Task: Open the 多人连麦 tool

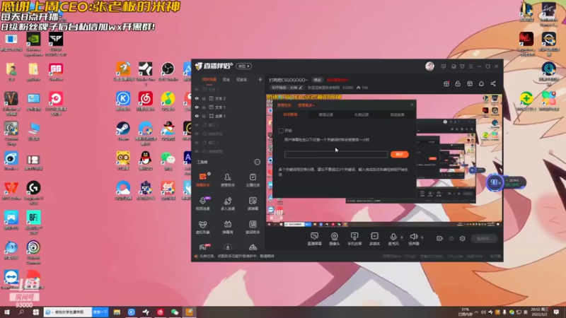Action: [227, 204]
